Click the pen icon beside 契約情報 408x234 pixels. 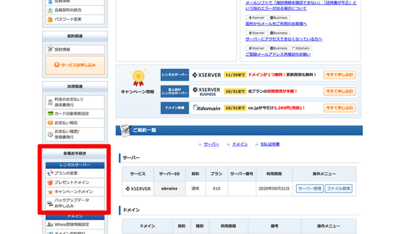coord(50,49)
